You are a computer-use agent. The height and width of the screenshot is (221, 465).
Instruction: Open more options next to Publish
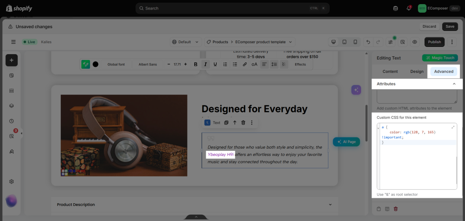[452, 42]
